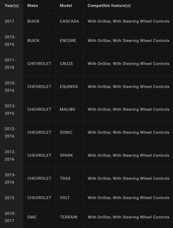Screen dimensions: 173x228
Task: Select the GMC make cell
Action: click(32, 217)
